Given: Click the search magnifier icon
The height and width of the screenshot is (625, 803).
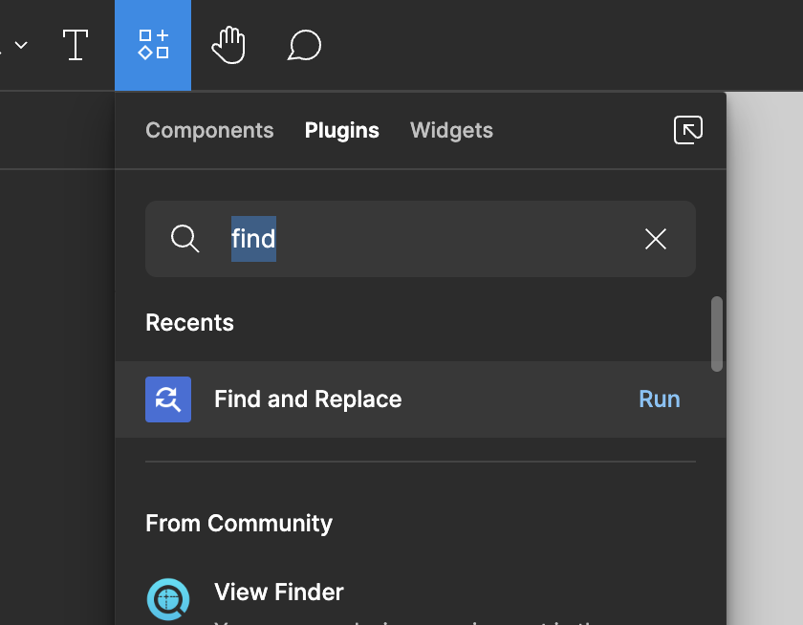Looking at the screenshot, I should click(184, 239).
